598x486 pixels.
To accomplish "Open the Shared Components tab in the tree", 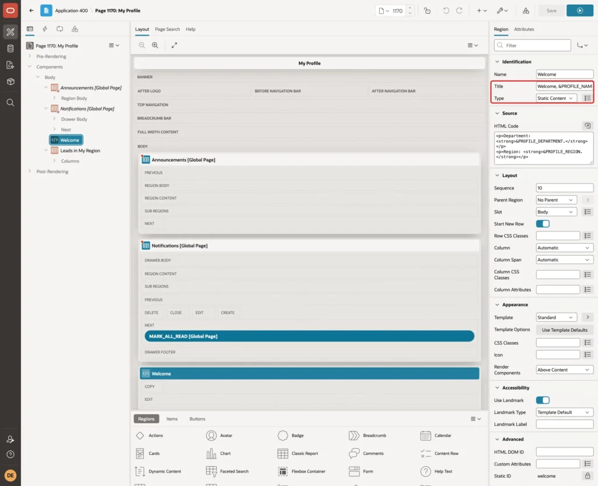I will (x=75, y=29).
